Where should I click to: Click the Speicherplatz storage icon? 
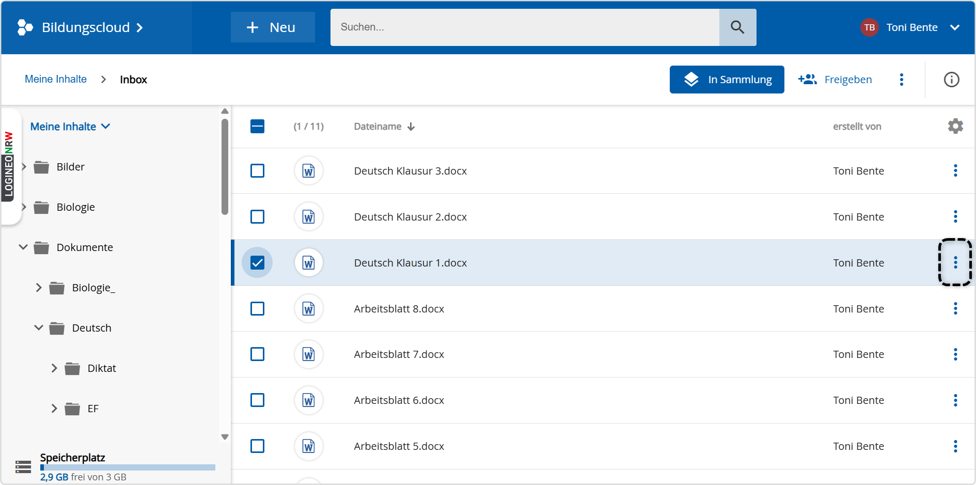click(23, 467)
